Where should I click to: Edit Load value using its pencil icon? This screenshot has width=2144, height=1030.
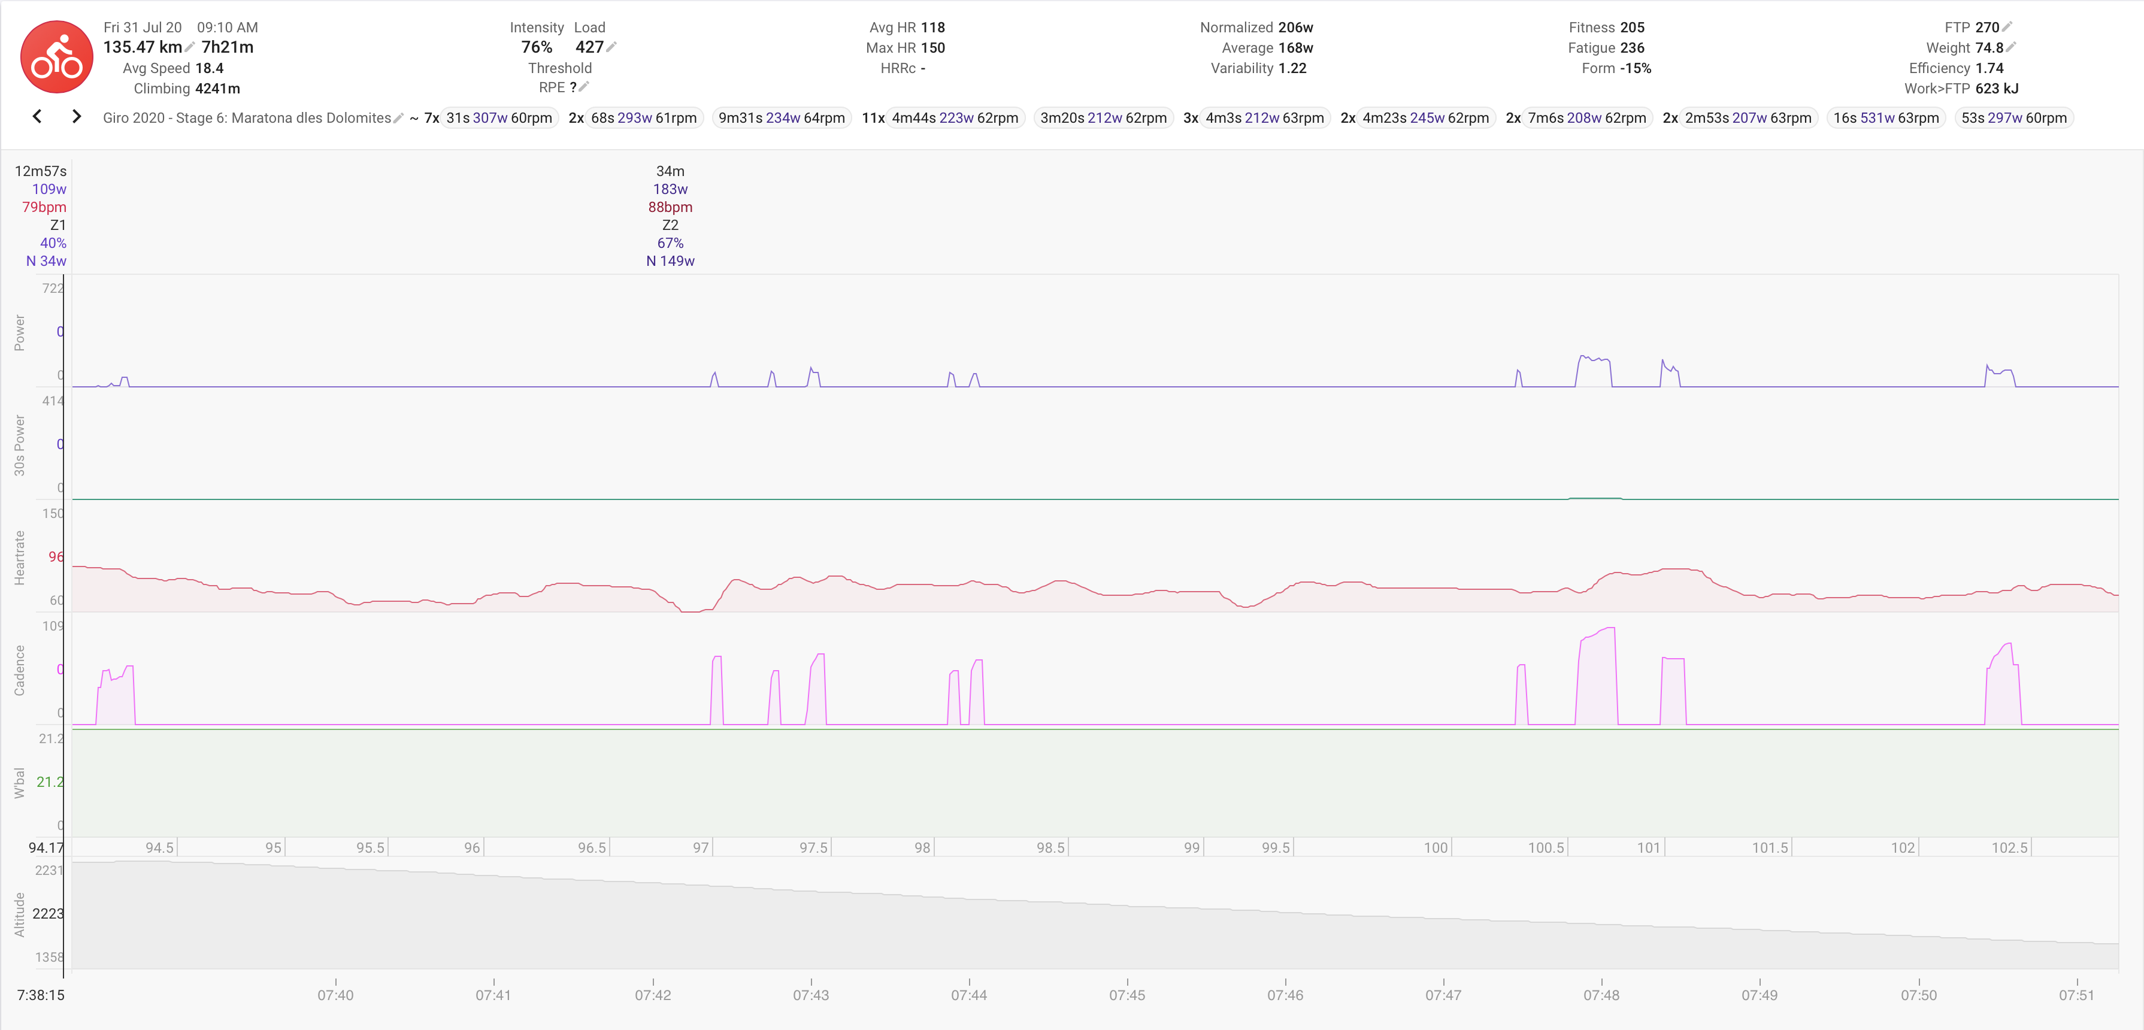[611, 47]
